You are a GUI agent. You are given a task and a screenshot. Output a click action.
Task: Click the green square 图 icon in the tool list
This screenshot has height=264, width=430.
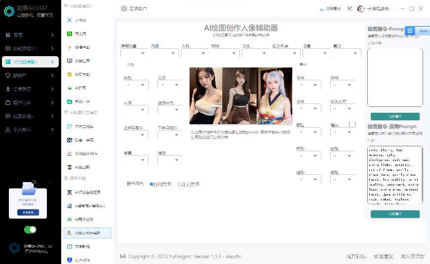coord(70,33)
